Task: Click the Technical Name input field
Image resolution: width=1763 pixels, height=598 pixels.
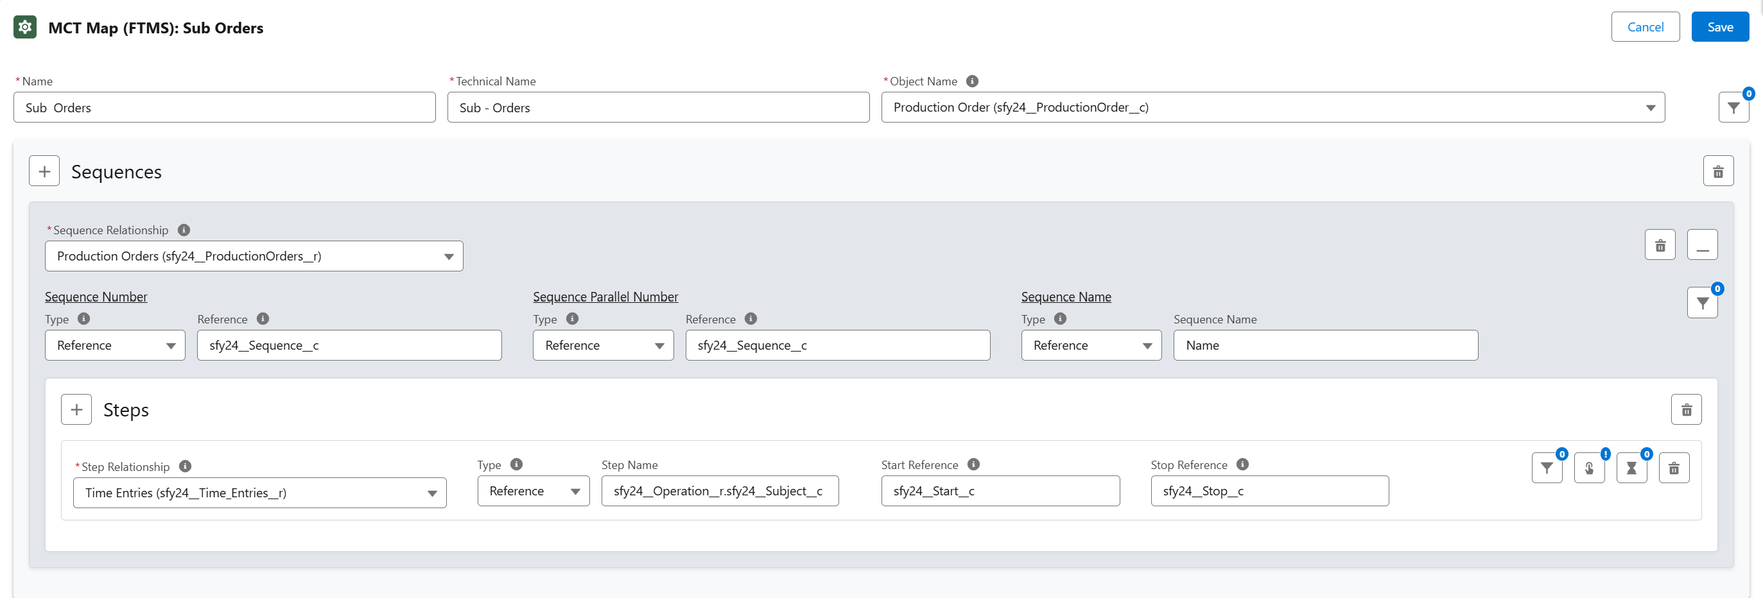Action: coord(657,107)
